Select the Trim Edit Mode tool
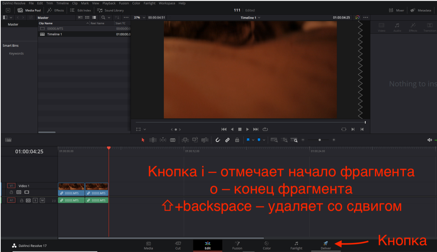Screen dimensions: 437x252 tap(153, 140)
